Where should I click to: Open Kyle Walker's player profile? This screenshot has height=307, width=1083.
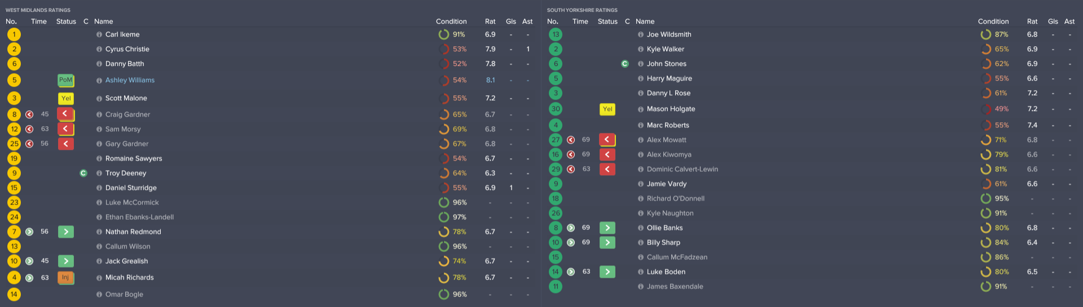coord(665,49)
